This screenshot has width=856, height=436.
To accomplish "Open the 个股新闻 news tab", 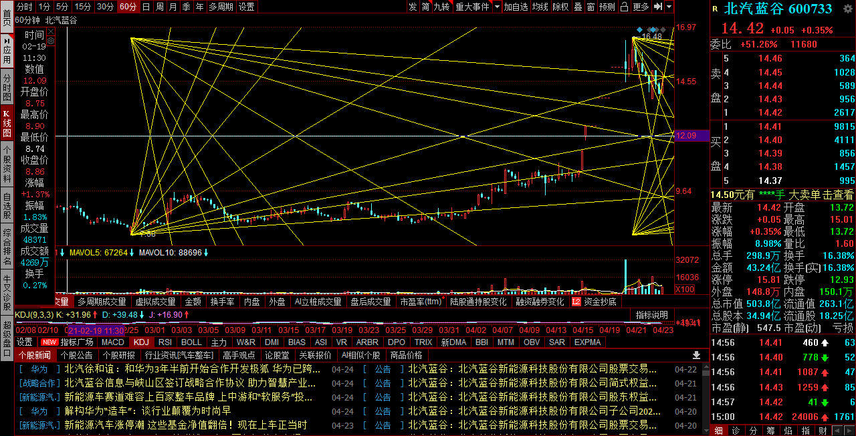I will [x=34, y=355].
